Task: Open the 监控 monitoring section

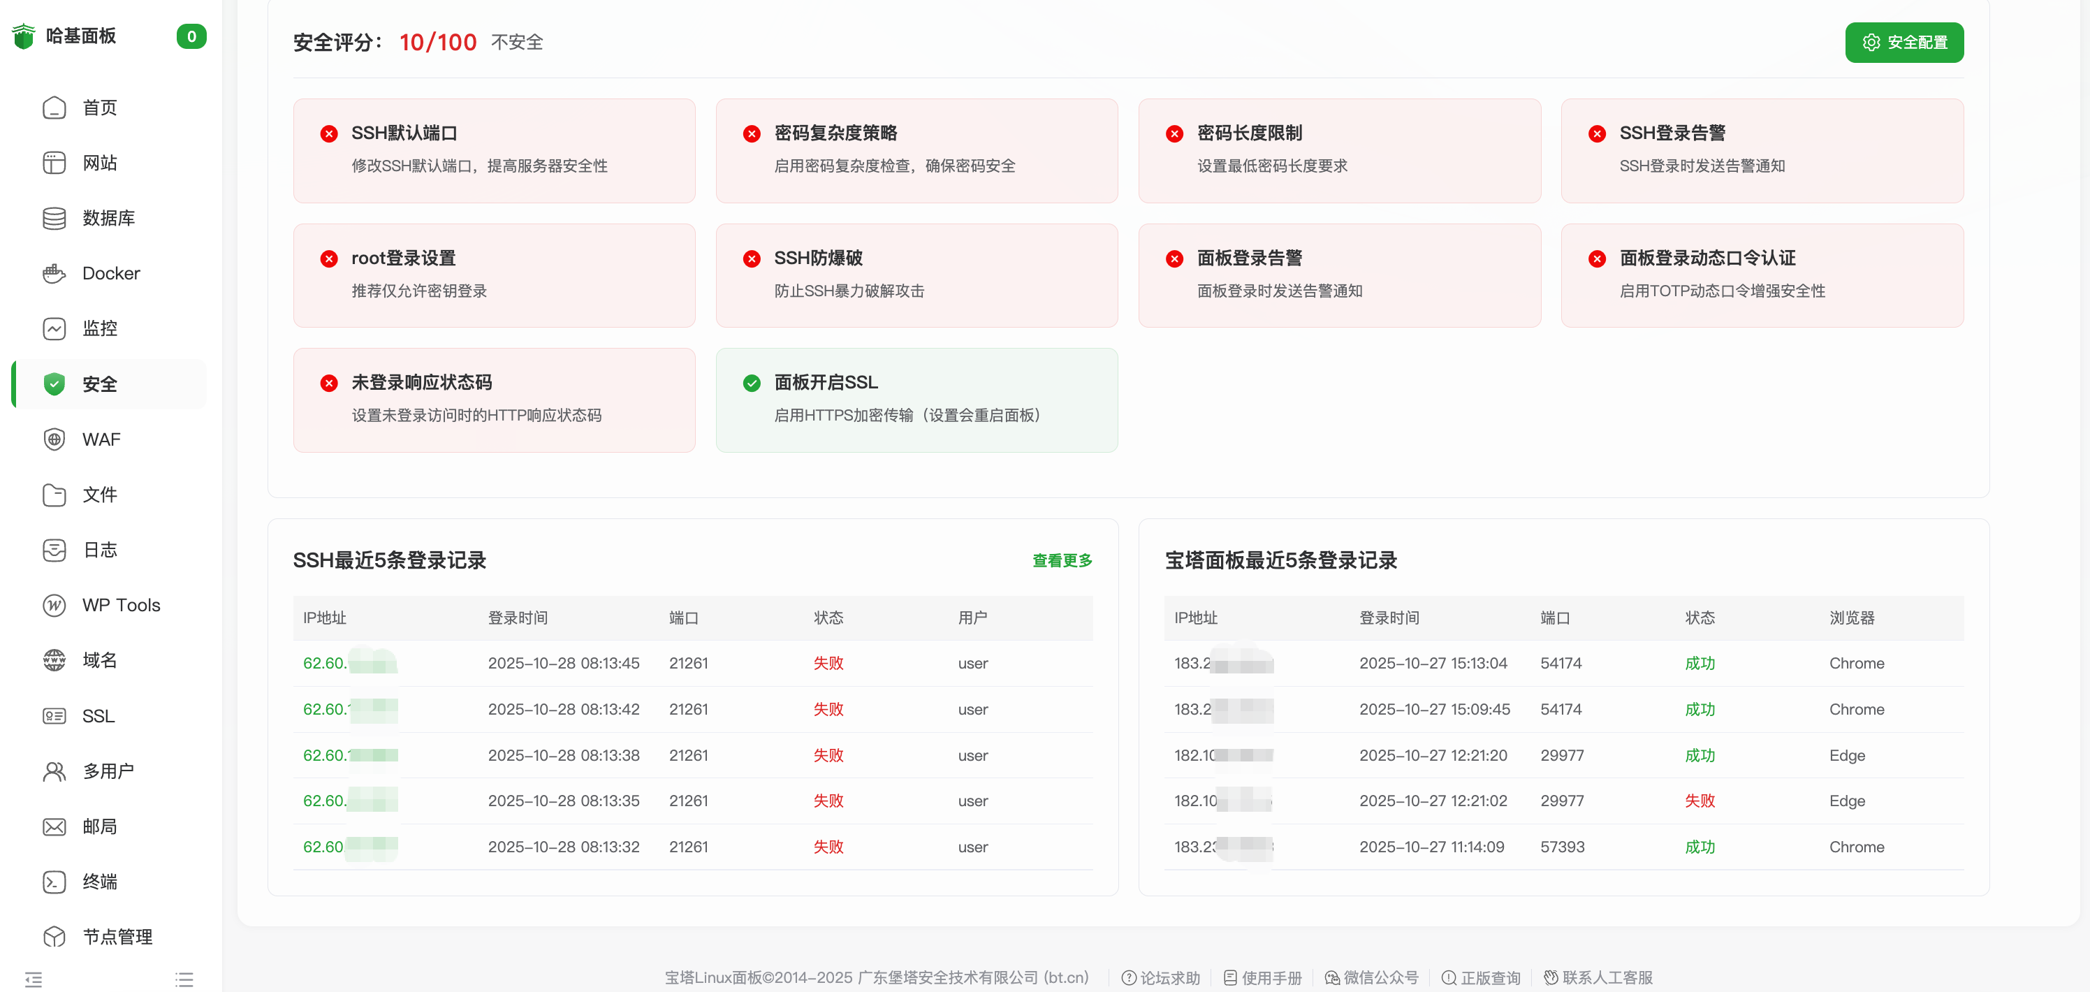Action: coord(99,328)
